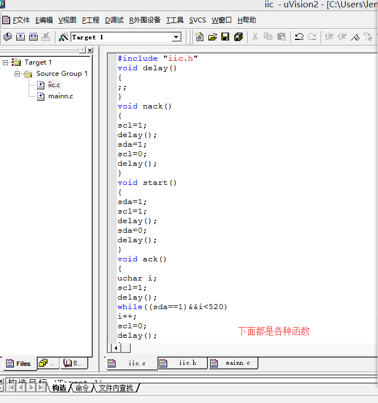Click the Copy icon

268,37
